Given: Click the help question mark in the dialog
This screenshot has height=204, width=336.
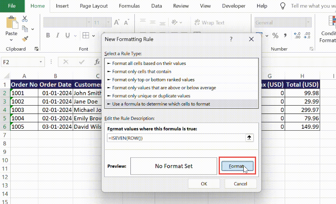Looking at the screenshot, I should [231, 39].
